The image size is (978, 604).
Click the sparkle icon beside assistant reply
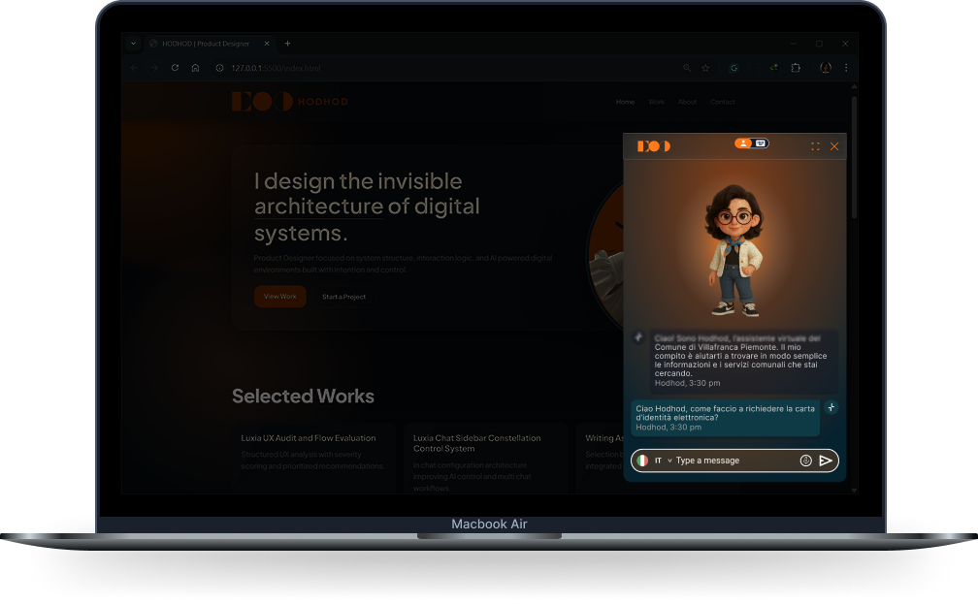click(x=638, y=337)
